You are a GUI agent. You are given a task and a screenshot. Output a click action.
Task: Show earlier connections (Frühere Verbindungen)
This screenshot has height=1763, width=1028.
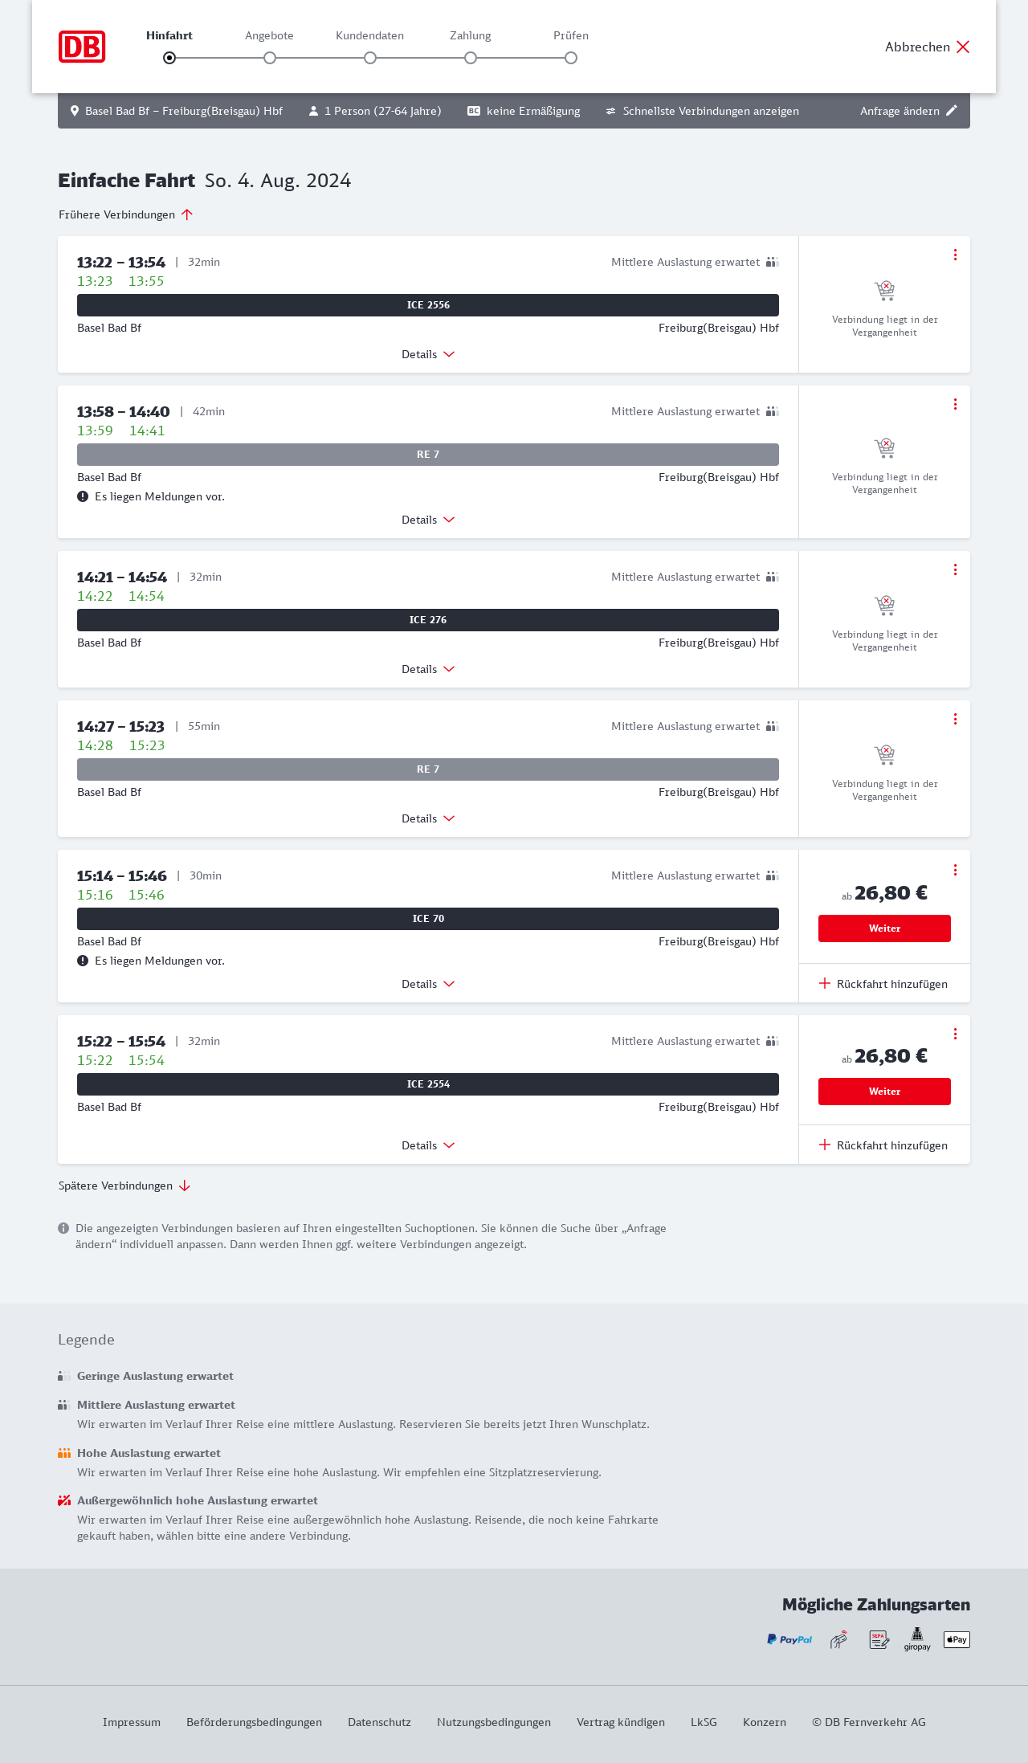(125, 214)
